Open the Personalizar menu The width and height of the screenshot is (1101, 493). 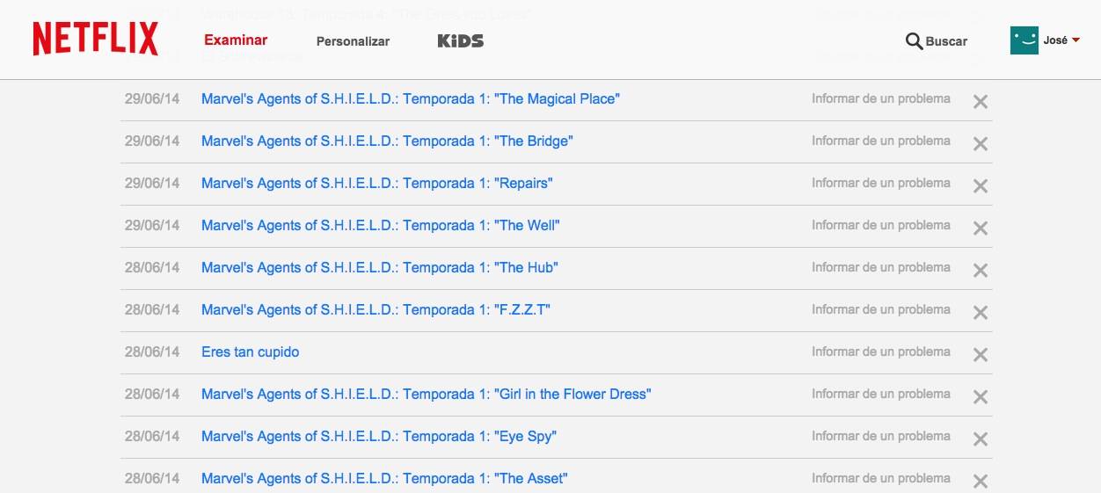(353, 41)
